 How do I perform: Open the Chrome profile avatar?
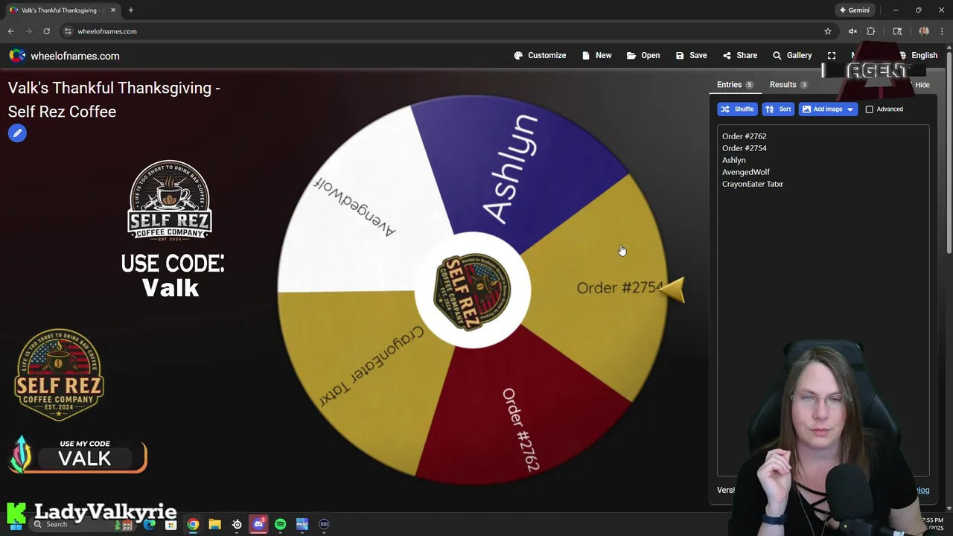click(x=924, y=31)
